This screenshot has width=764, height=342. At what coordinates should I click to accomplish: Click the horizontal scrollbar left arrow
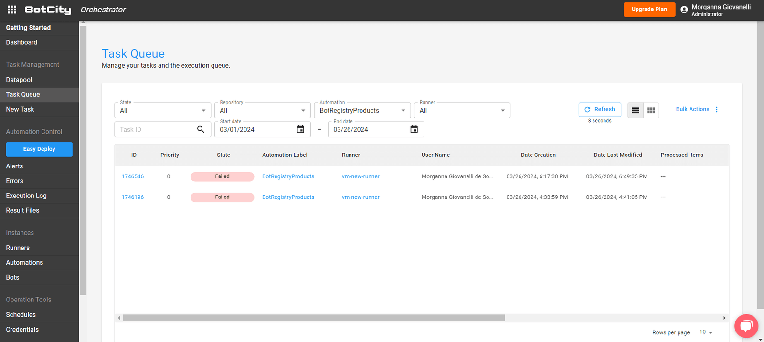click(119, 318)
